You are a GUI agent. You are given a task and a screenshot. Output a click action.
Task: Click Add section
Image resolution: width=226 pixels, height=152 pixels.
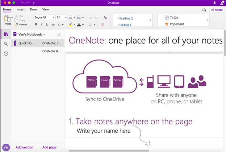[25, 147]
